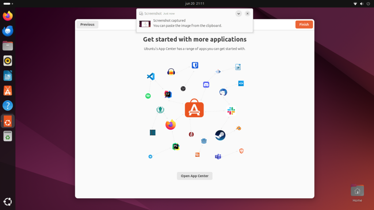Click the 'Screenshot captured' notification text
The width and height of the screenshot is (374, 210).
[x=169, y=20]
